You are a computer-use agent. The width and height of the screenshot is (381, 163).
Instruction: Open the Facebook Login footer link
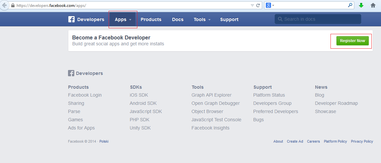pos(85,95)
